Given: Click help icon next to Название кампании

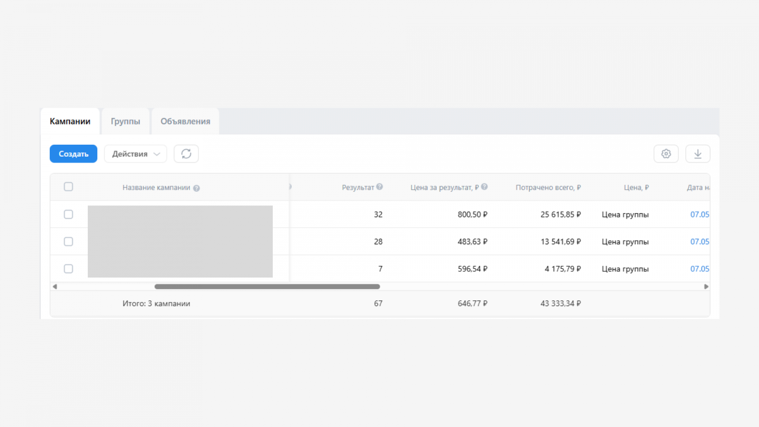Looking at the screenshot, I should click(196, 188).
